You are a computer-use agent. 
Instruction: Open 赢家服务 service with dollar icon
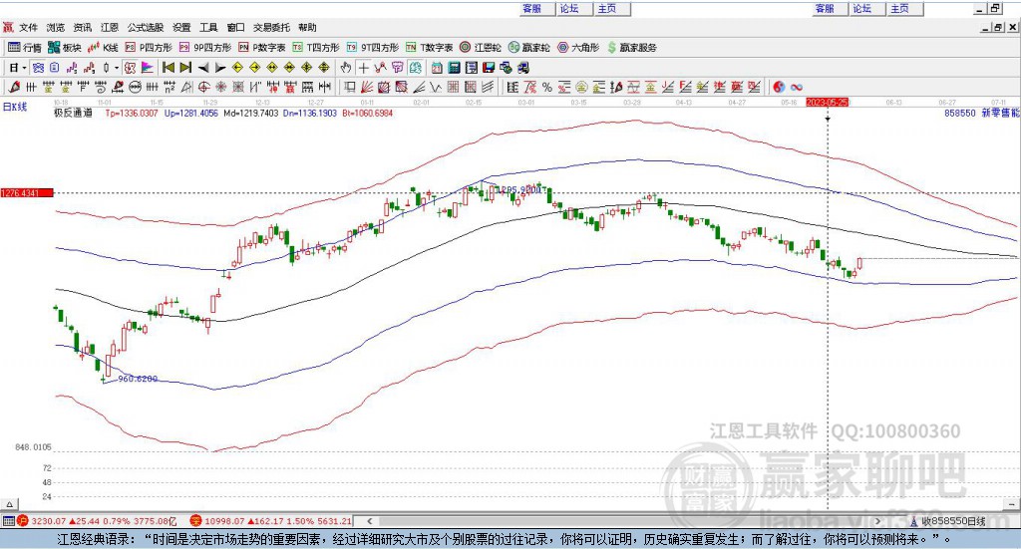coord(631,48)
